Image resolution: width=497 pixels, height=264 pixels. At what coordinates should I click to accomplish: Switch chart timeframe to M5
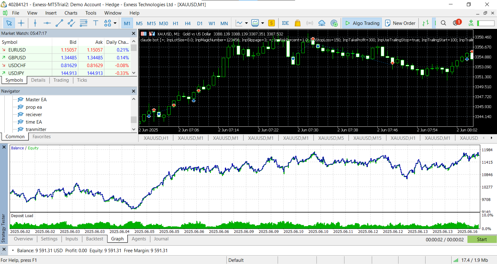(x=139, y=23)
